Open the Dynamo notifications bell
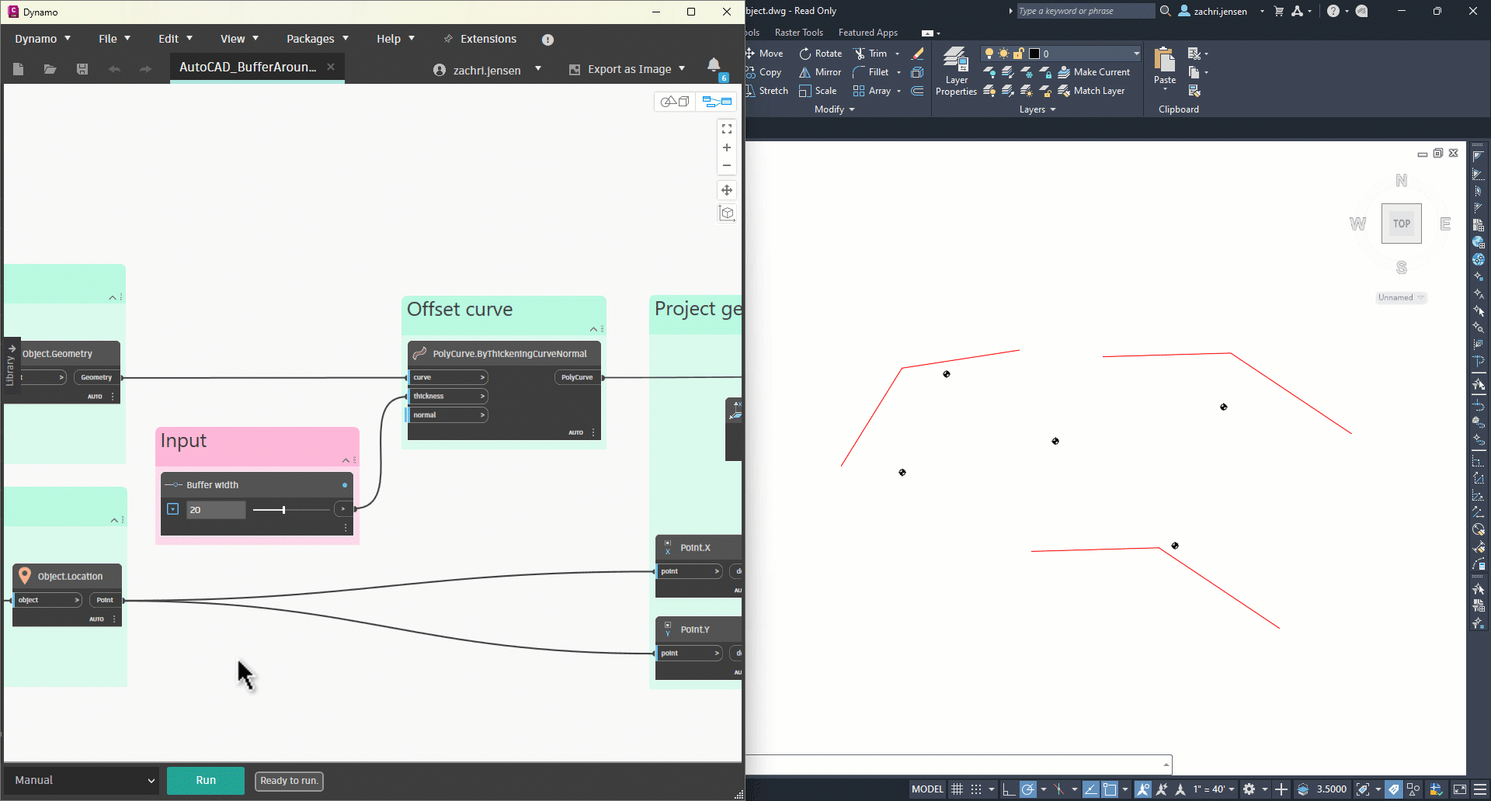The image size is (1491, 801). click(714, 65)
